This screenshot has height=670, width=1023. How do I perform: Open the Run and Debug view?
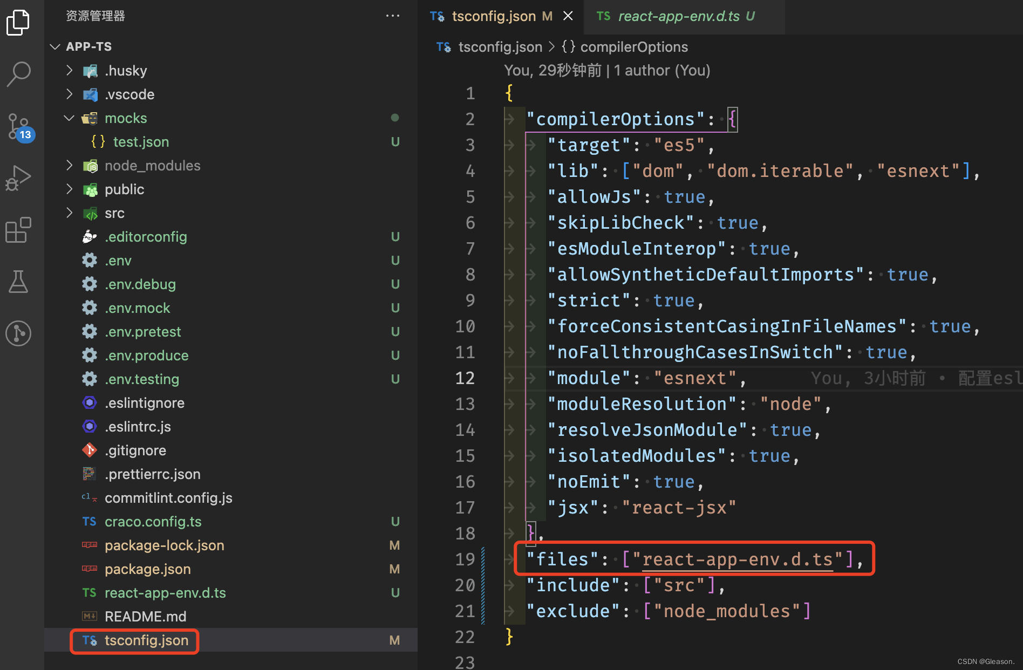click(x=18, y=177)
